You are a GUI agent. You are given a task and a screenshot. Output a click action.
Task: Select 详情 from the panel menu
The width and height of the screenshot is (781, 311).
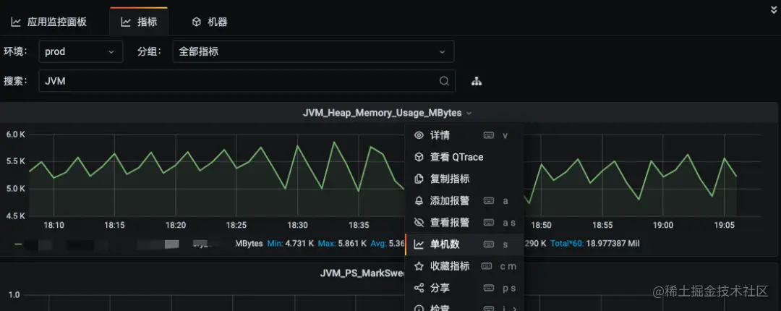464,135
